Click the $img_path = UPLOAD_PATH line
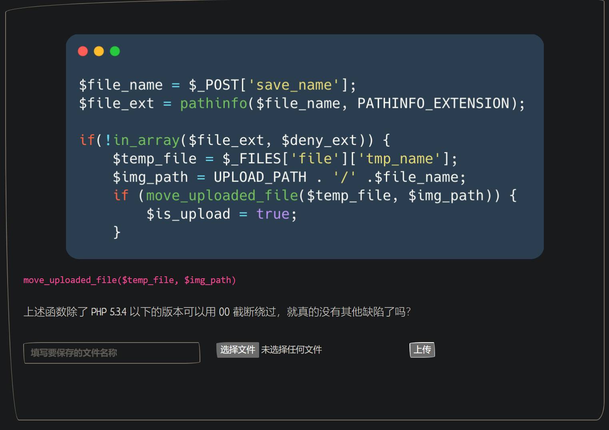 point(289,177)
